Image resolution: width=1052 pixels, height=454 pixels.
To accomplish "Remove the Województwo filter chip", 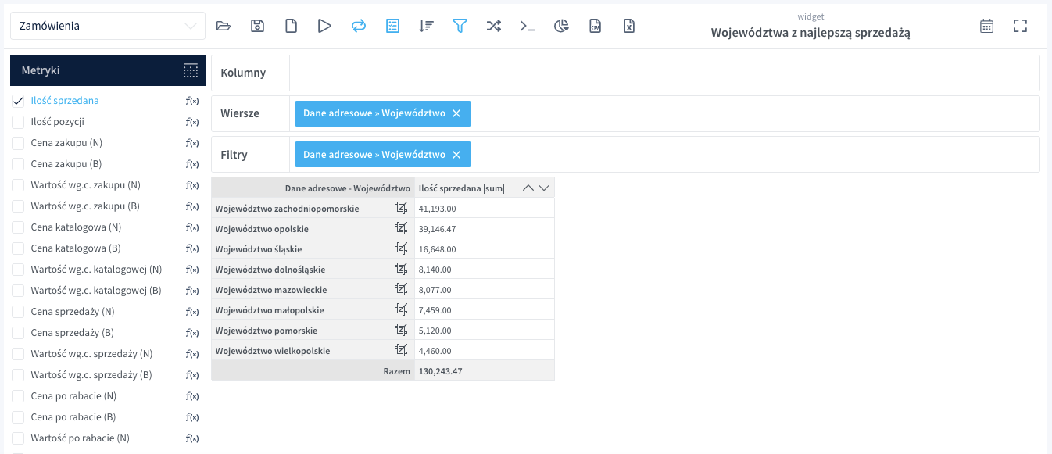I will (x=456, y=154).
